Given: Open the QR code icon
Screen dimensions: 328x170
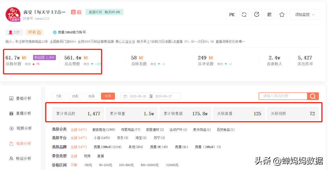Looking at the screenshot, I should coord(269,14).
